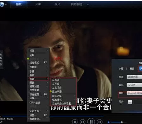Switch to 字幕 tab in settings panel

point(121,69)
